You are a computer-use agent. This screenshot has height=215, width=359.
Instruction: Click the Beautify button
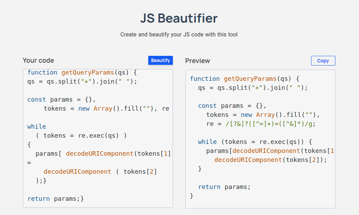pyautogui.click(x=160, y=60)
